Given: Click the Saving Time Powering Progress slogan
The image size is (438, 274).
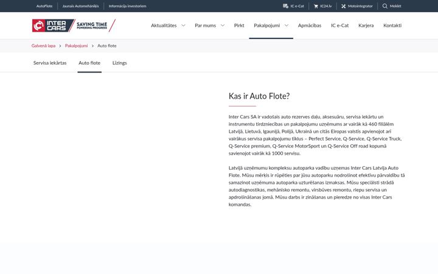Looking at the screenshot, I should tap(92, 26).
